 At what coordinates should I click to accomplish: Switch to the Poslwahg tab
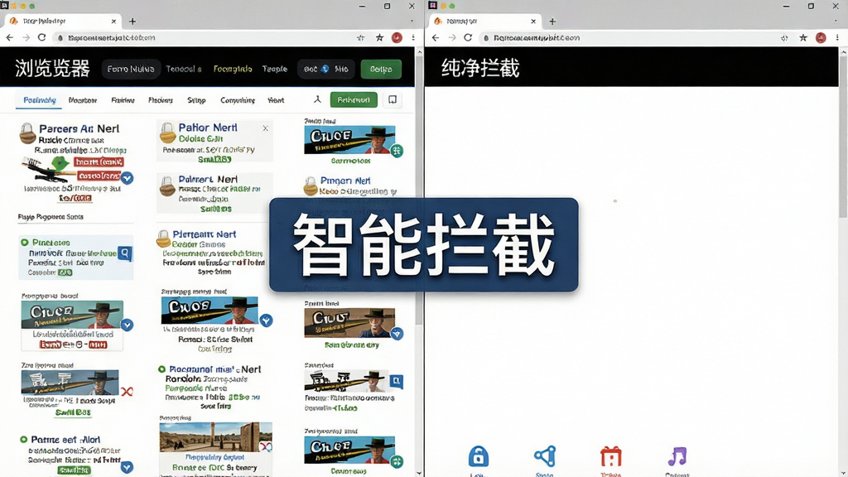tap(40, 100)
